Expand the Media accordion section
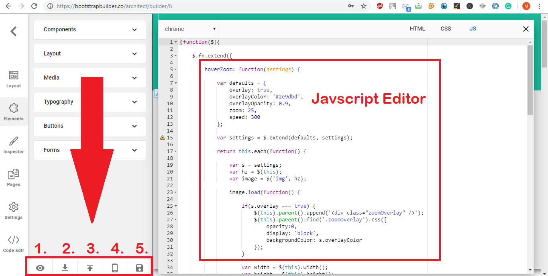 [90, 78]
